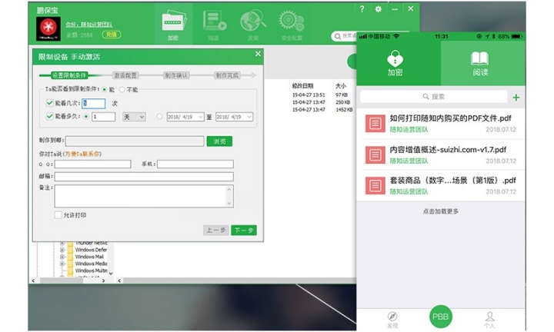Select the date range radio button

pos(160,116)
